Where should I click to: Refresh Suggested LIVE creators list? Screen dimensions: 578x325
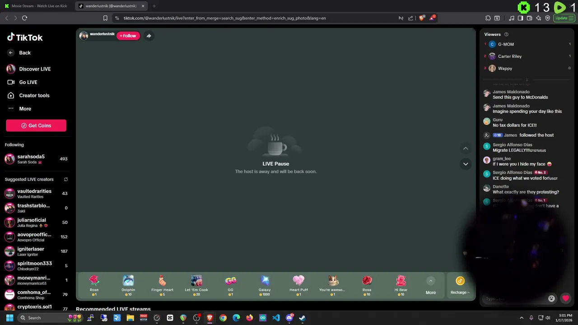(66, 179)
